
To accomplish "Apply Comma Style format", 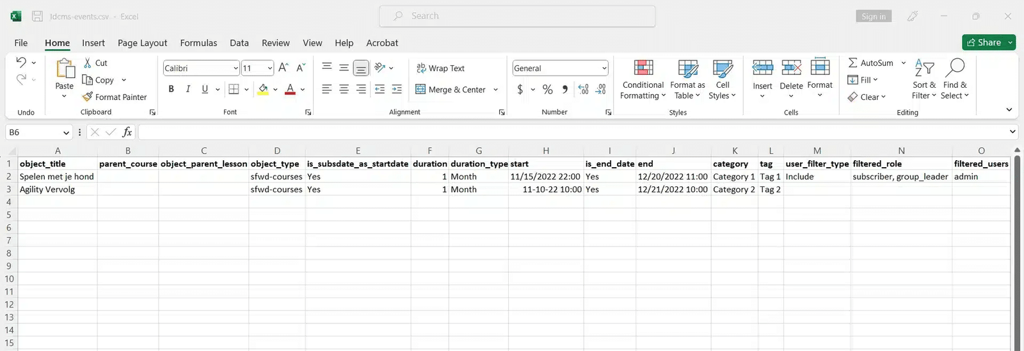I will pos(564,90).
